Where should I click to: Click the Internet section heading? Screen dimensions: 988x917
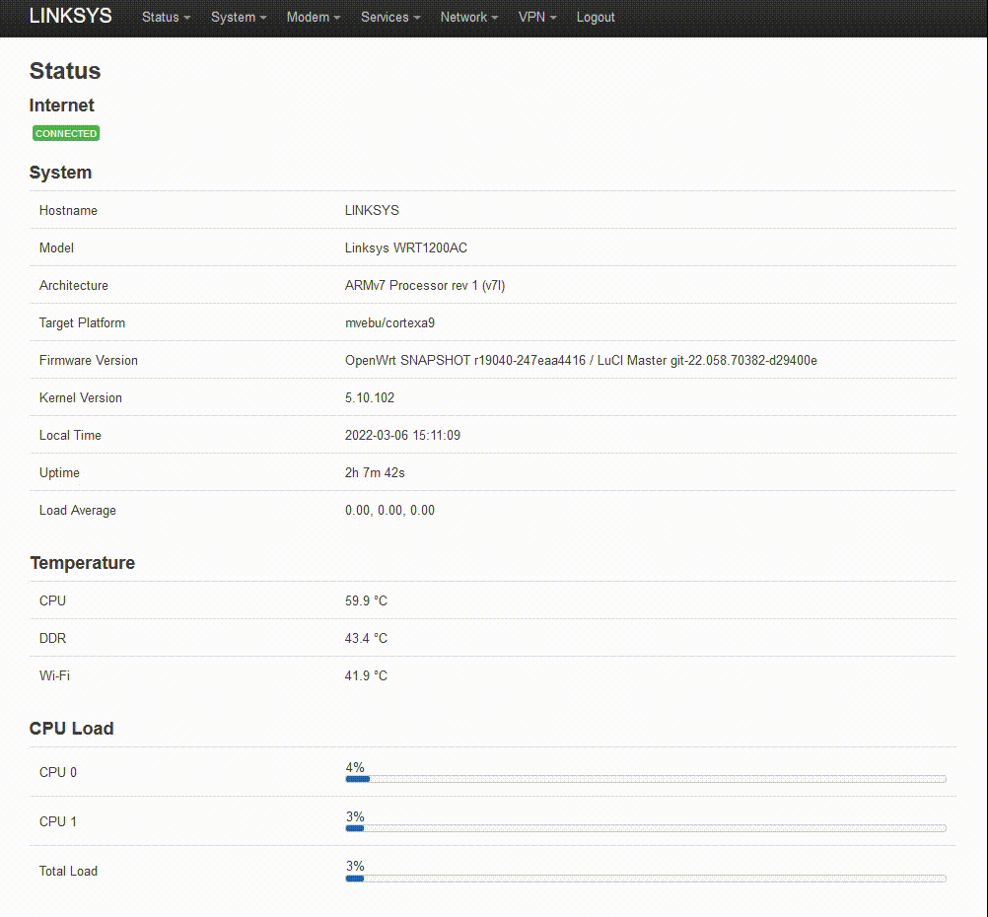click(x=62, y=106)
